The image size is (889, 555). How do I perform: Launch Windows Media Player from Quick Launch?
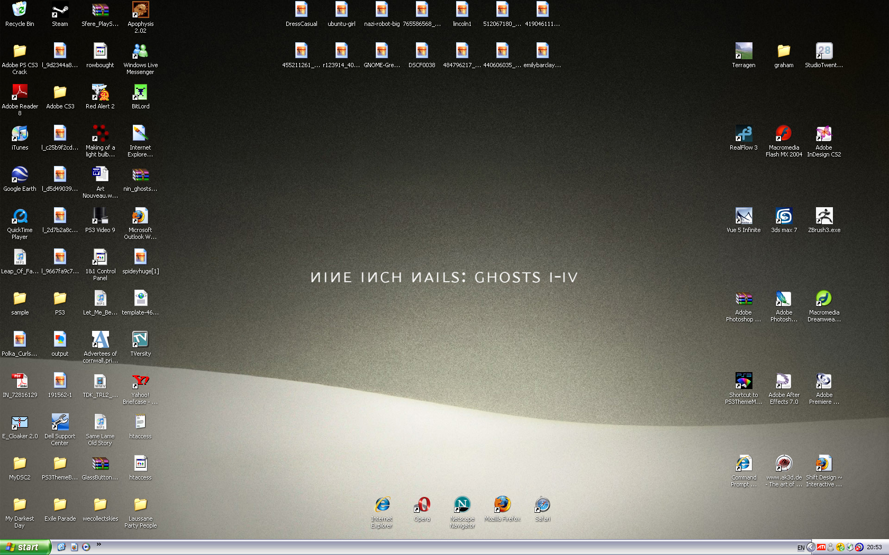(86, 547)
